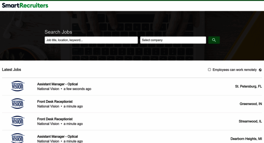Click the globe icon beside remote work option
This screenshot has width=264, height=143.
pos(260,70)
